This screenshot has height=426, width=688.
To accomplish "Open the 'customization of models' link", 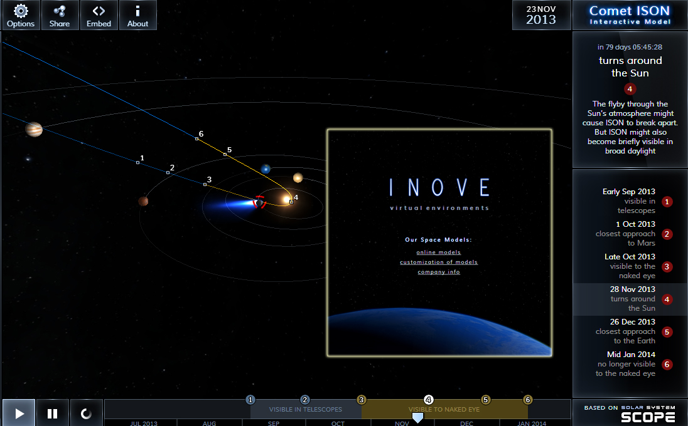I will [x=438, y=262].
